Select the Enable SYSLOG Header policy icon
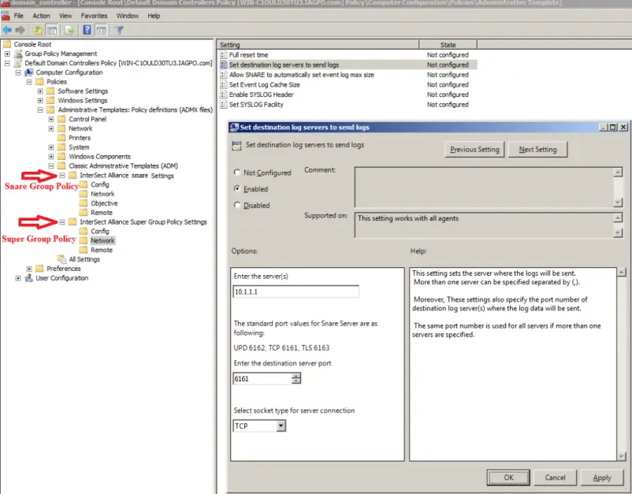Image resolution: width=632 pixels, height=494 pixels. (x=224, y=95)
